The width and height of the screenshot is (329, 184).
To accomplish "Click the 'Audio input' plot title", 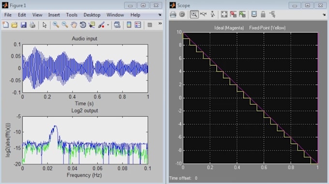I will point(85,39).
